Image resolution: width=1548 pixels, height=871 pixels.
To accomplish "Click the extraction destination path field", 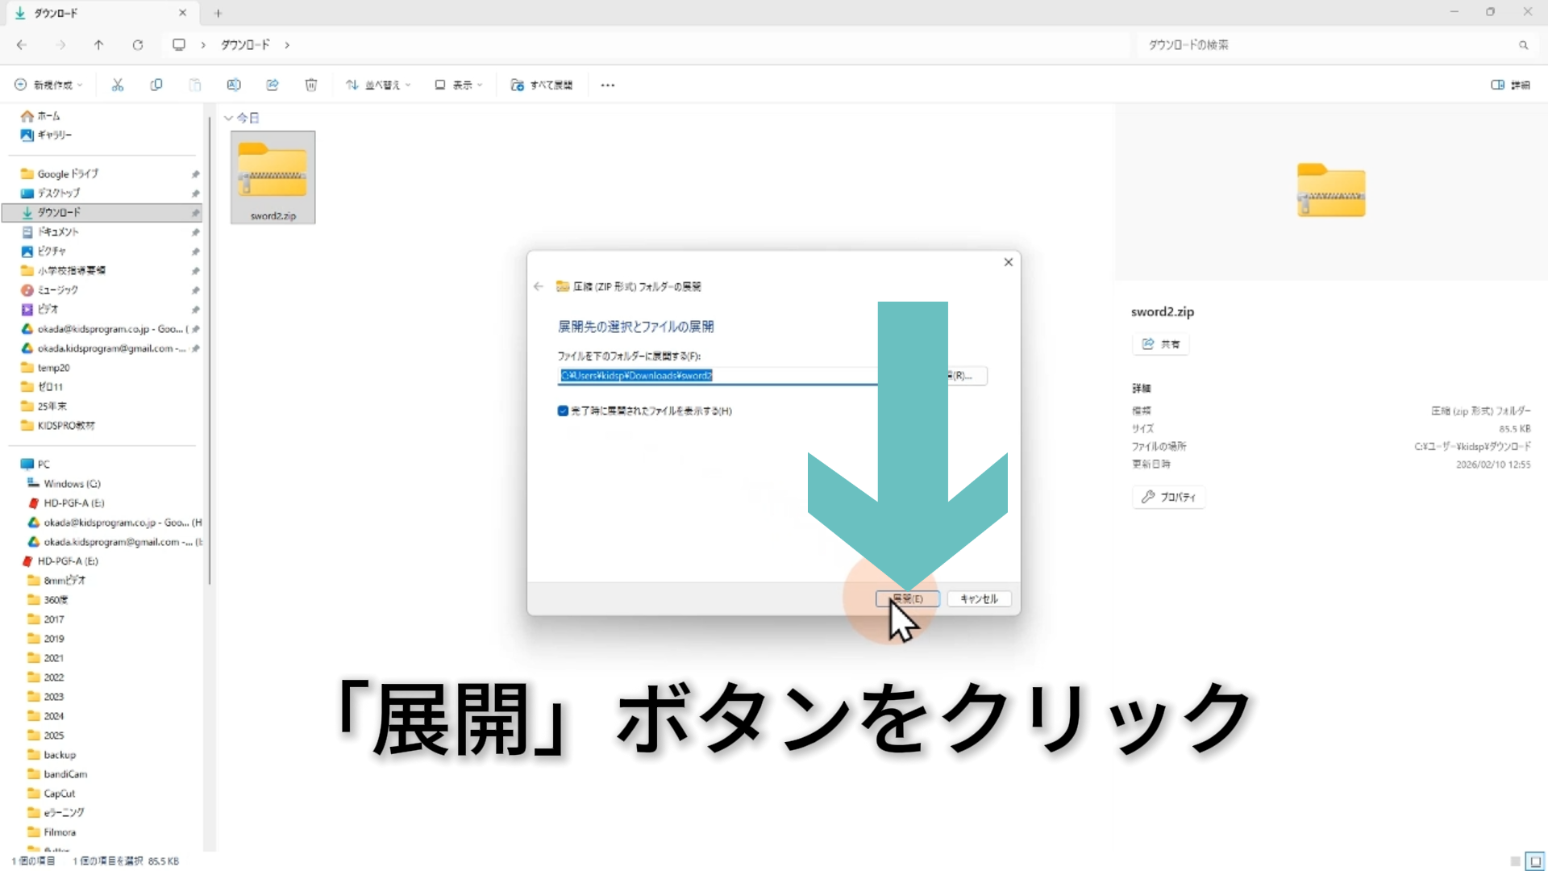I will tap(718, 376).
